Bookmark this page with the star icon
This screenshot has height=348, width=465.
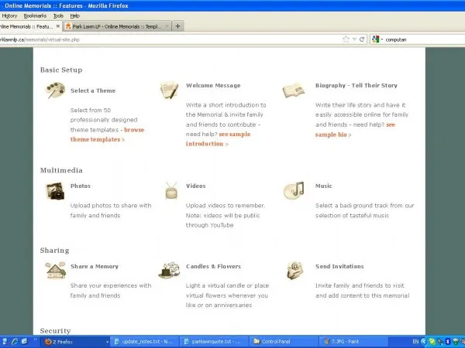pos(346,39)
